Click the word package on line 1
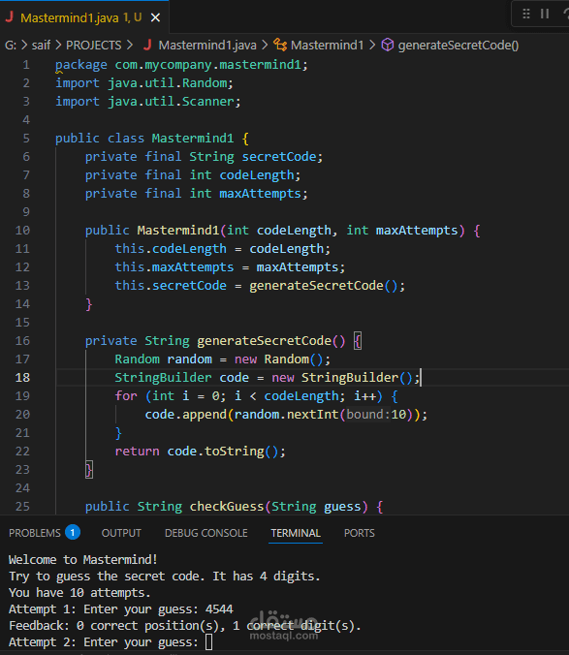This screenshot has width=569, height=655. tap(81, 65)
